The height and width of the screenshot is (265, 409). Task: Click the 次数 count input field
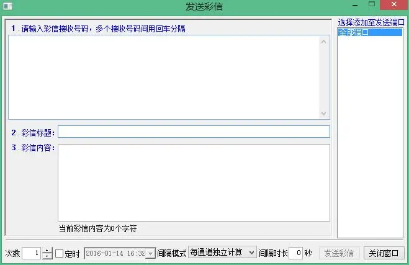click(x=31, y=253)
